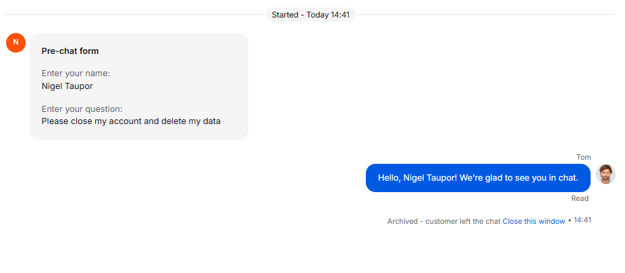The height and width of the screenshot is (273, 625).
Task: Select the Started - Today 14:41 label
Action: click(x=310, y=15)
